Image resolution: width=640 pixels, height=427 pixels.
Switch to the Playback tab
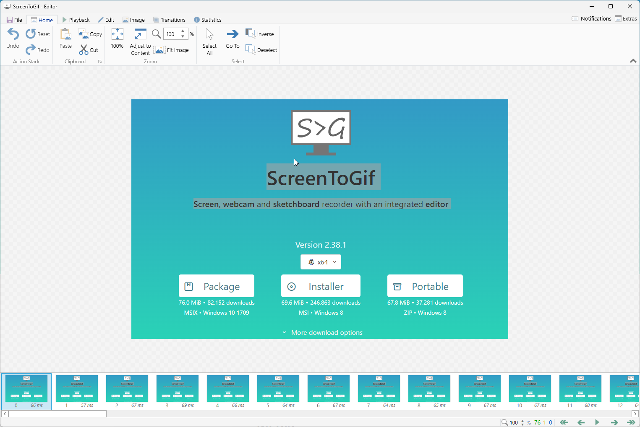point(76,20)
